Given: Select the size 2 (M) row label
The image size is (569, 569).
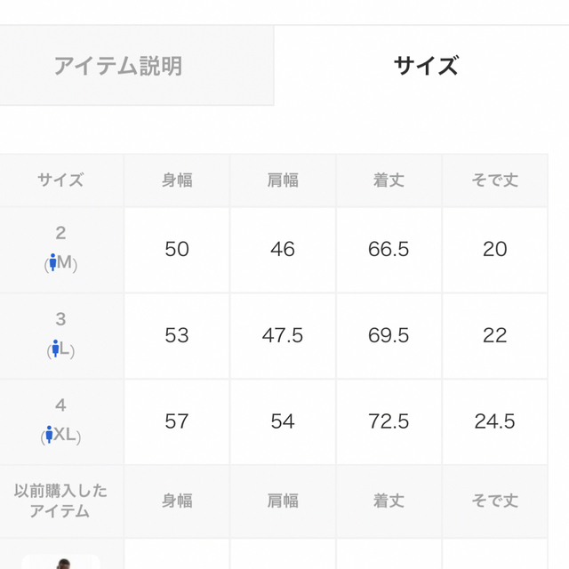Looking at the screenshot, I should click(61, 250).
